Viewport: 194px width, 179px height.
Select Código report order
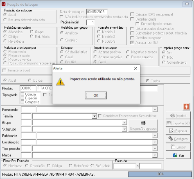[5, 37]
